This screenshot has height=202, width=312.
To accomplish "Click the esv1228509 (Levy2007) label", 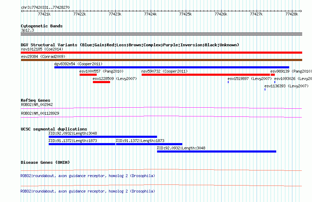I will point(115,79).
